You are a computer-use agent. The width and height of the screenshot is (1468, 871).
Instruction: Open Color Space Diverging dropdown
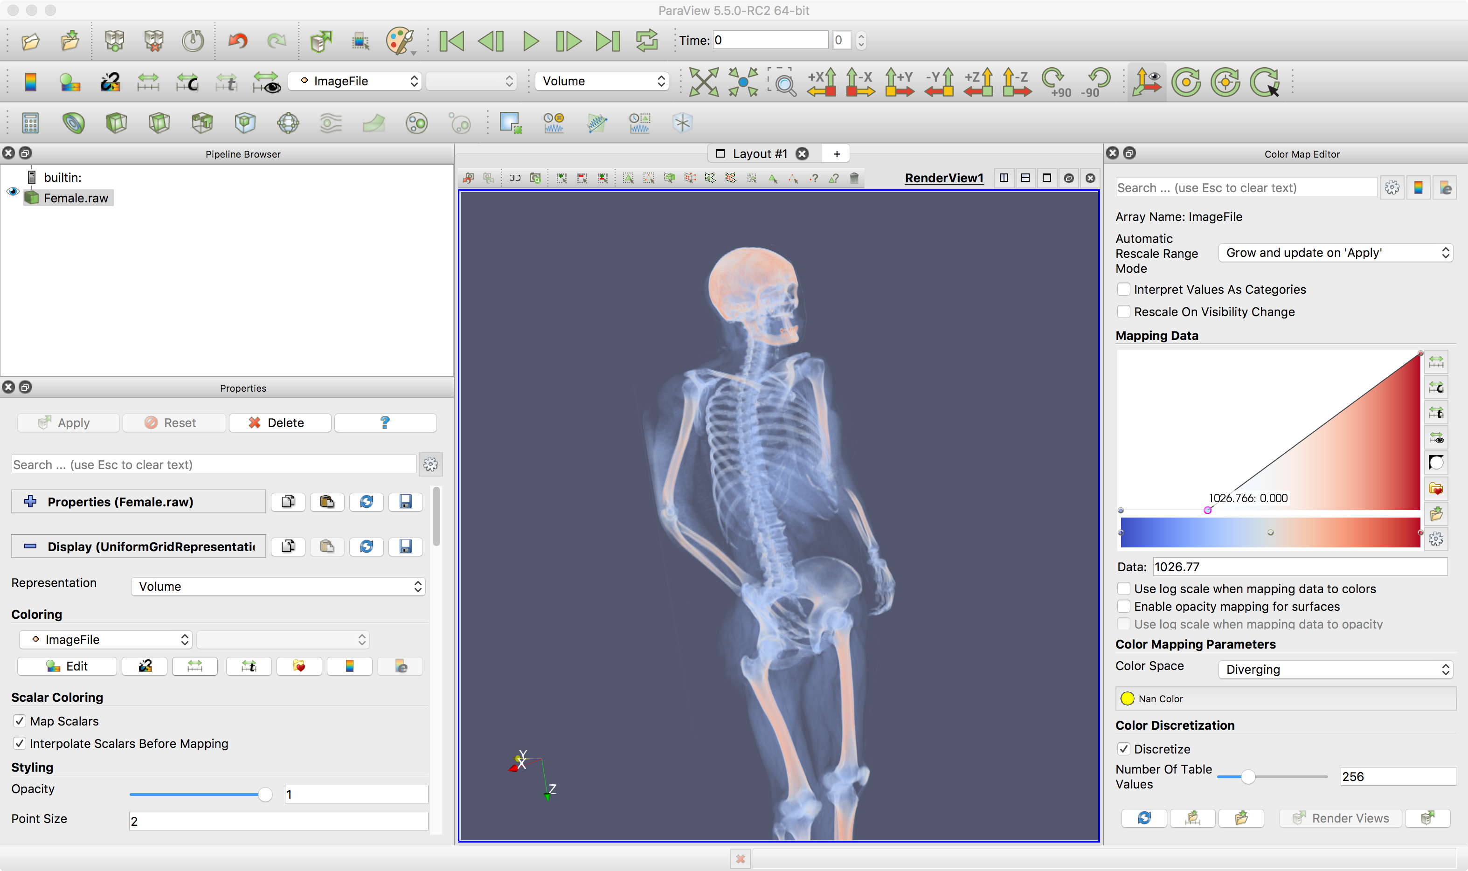(1336, 670)
